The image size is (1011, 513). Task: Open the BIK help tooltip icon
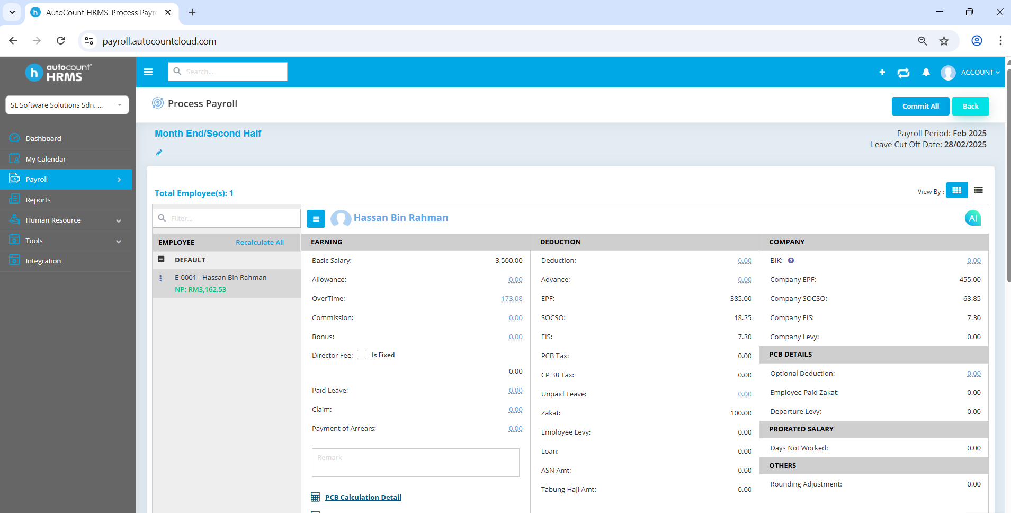click(x=791, y=260)
